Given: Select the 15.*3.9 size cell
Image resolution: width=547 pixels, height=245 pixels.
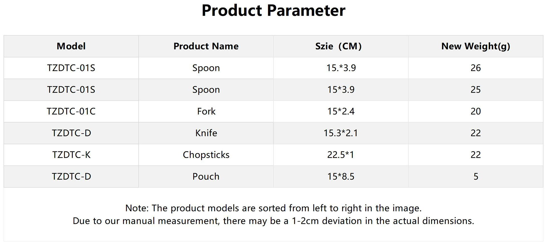Looking at the screenshot, I should pyautogui.click(x=341, y=68).
